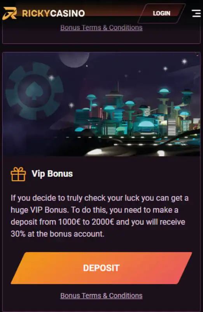Click the '1000€ to 2000€' deposit text
Screen dimensions: 203x312
tap(86, 222)
